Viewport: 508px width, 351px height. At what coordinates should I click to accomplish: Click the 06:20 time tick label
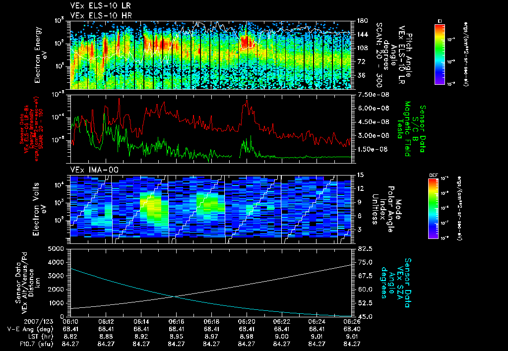tap(247, 322)
